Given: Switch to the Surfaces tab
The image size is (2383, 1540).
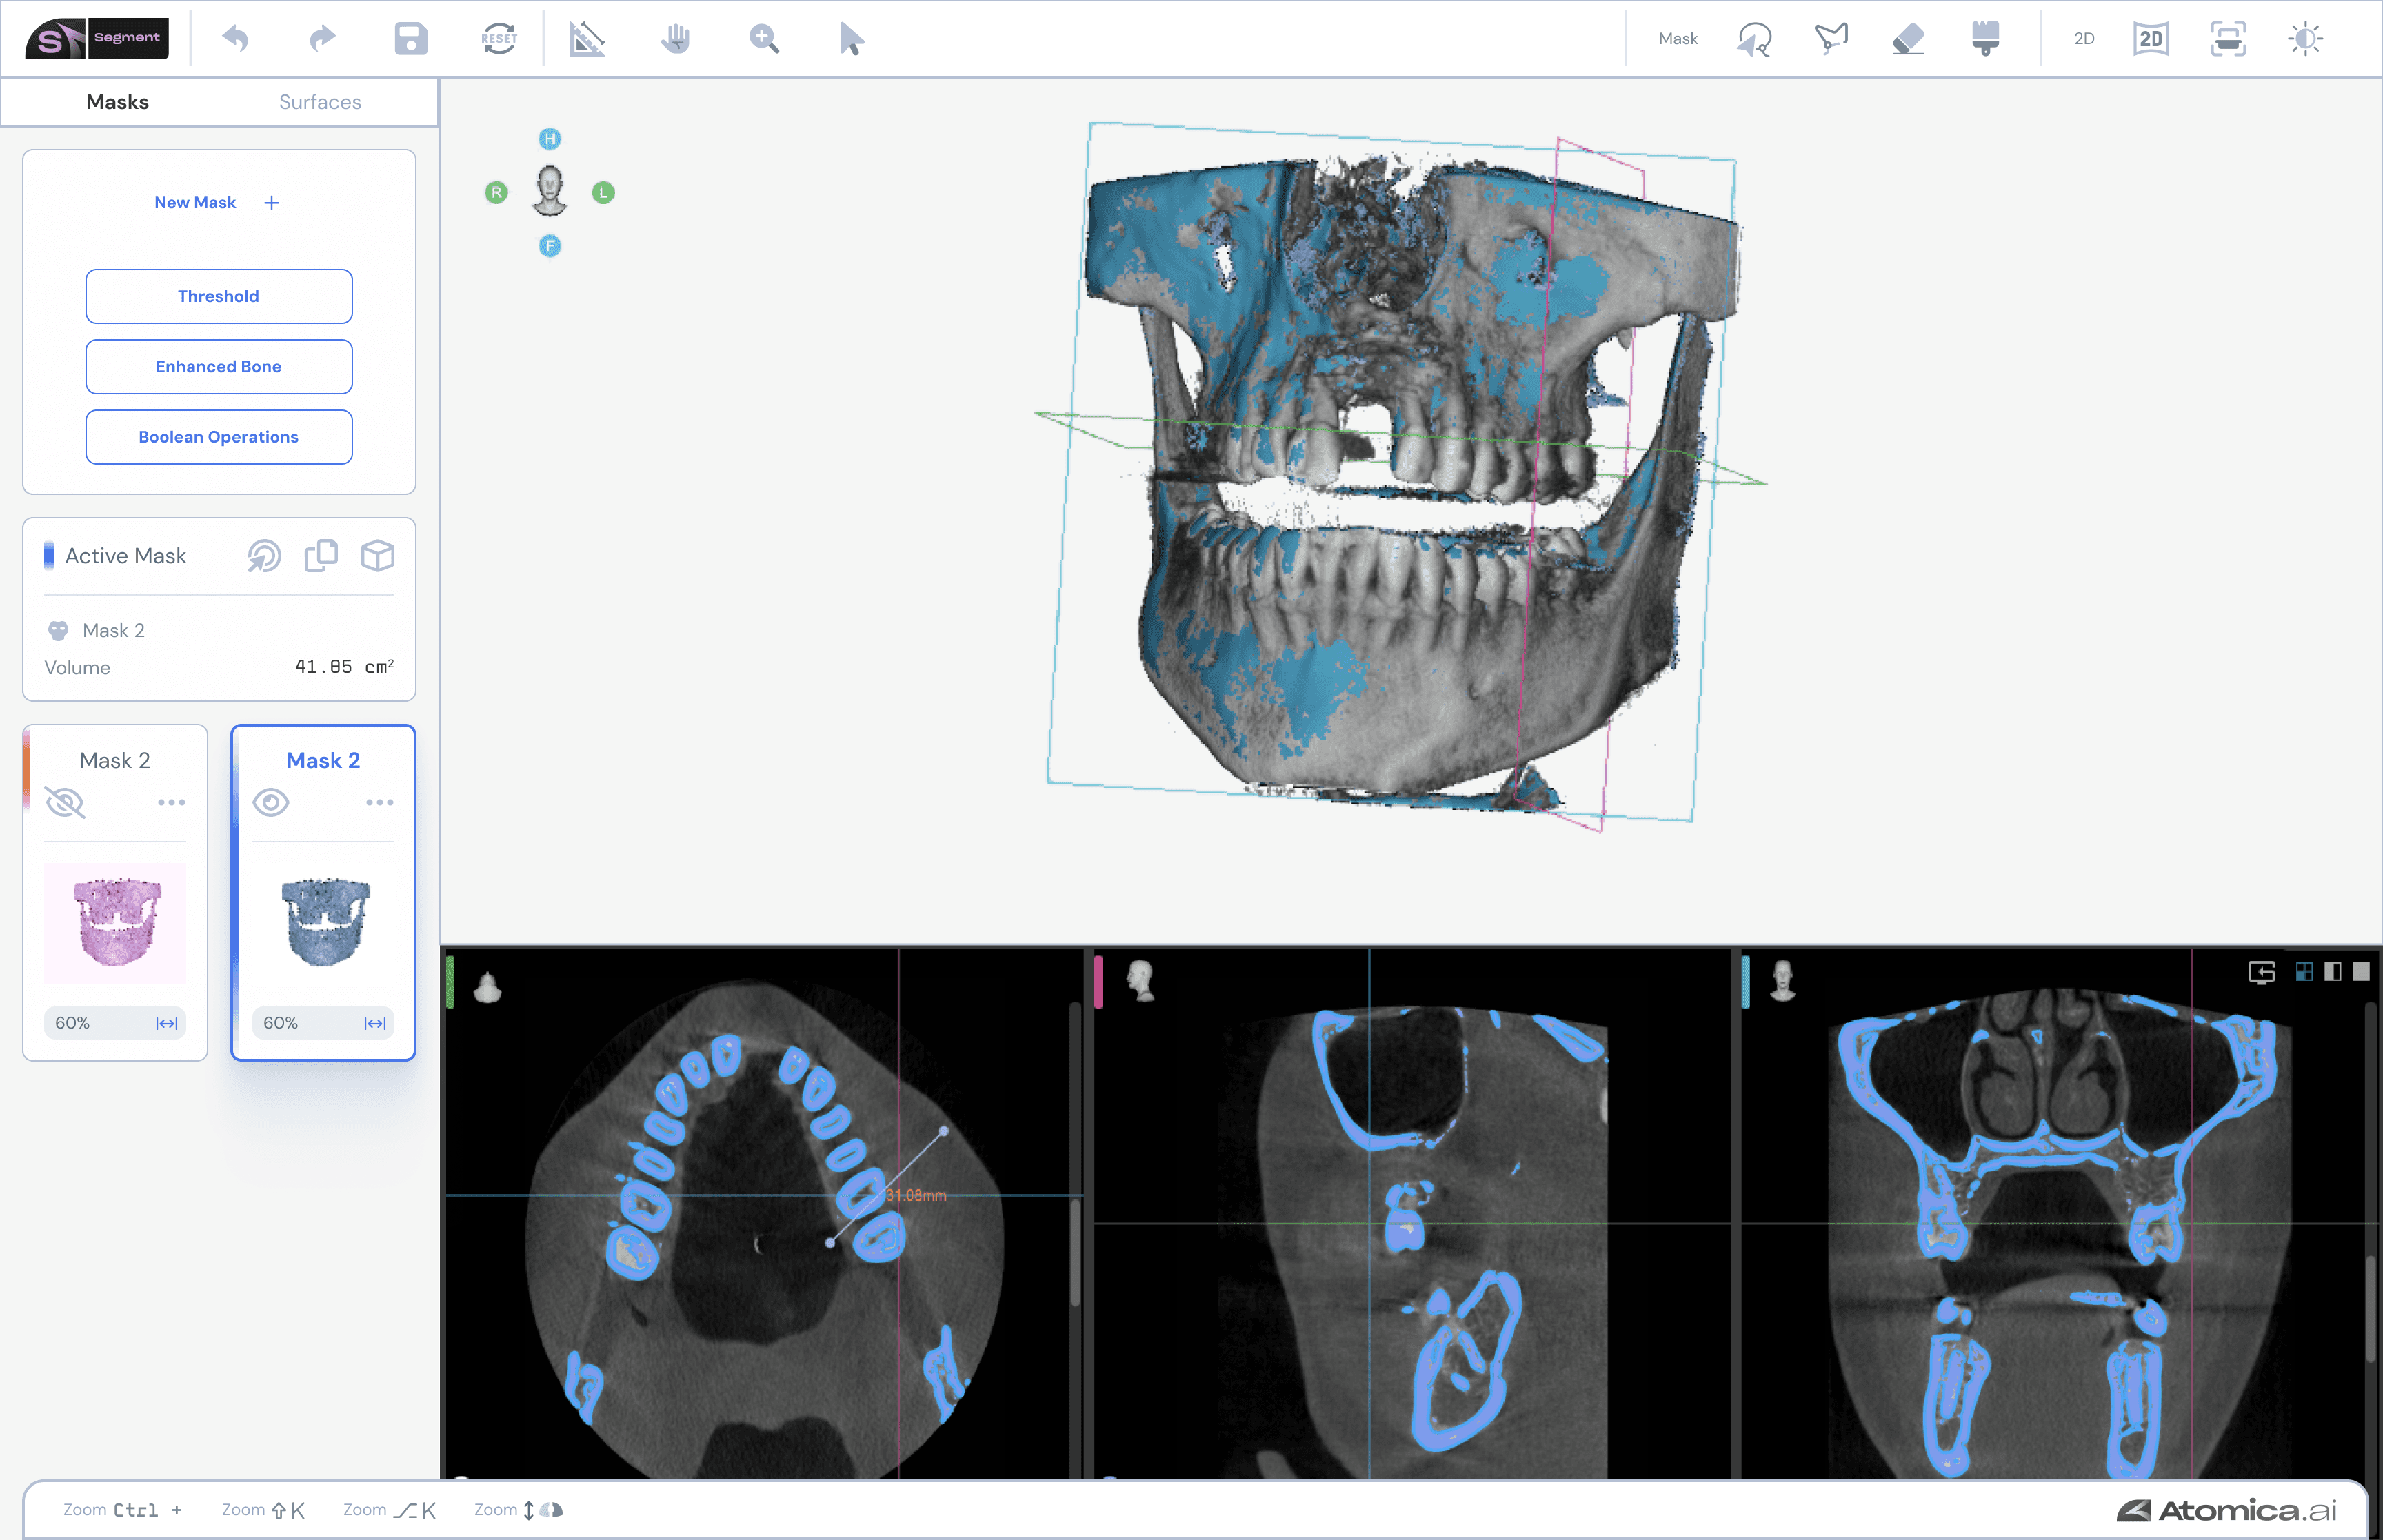Looking at the screenshot, I should pos(320,102).
